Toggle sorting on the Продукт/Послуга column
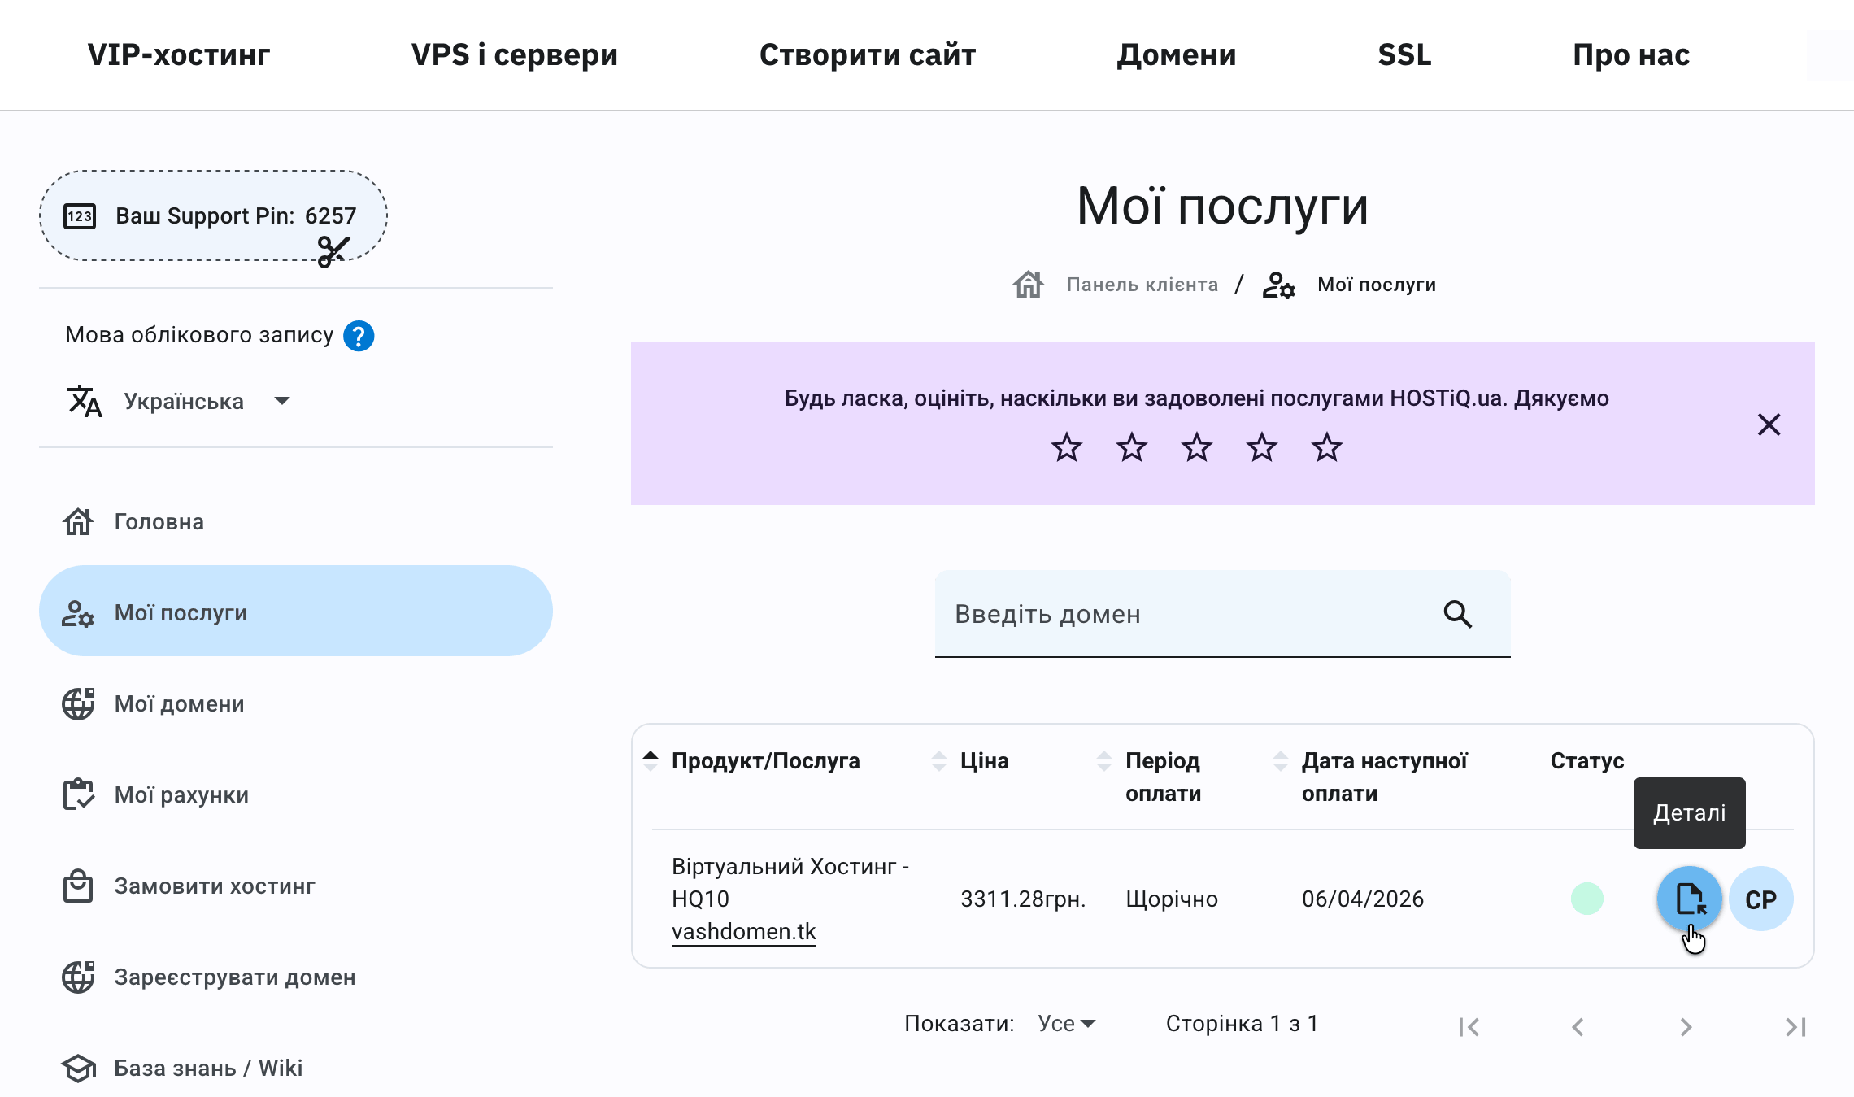 [x=651, y=760]
